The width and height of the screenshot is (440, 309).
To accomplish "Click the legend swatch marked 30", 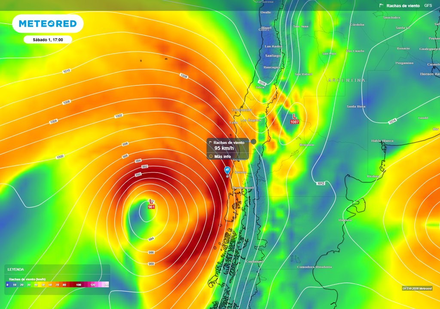I will pyautogui.click(x=29, y=285).
